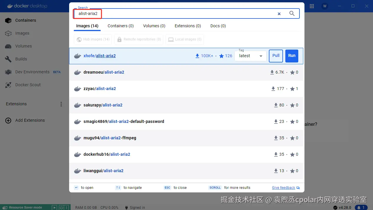Click Resource Saver mode indicator
This screenshot has width=373, height=210.
[x=23, y=207]
